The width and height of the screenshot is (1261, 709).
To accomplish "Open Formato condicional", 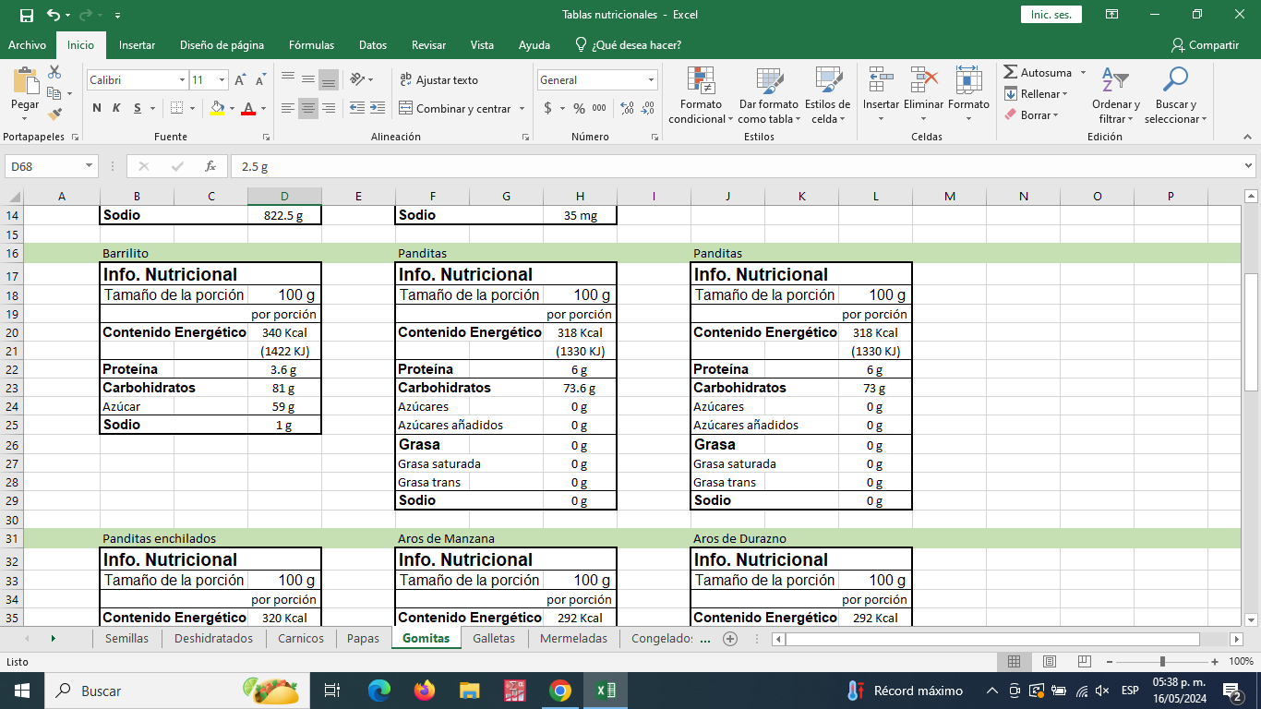I will coord(701,95).
